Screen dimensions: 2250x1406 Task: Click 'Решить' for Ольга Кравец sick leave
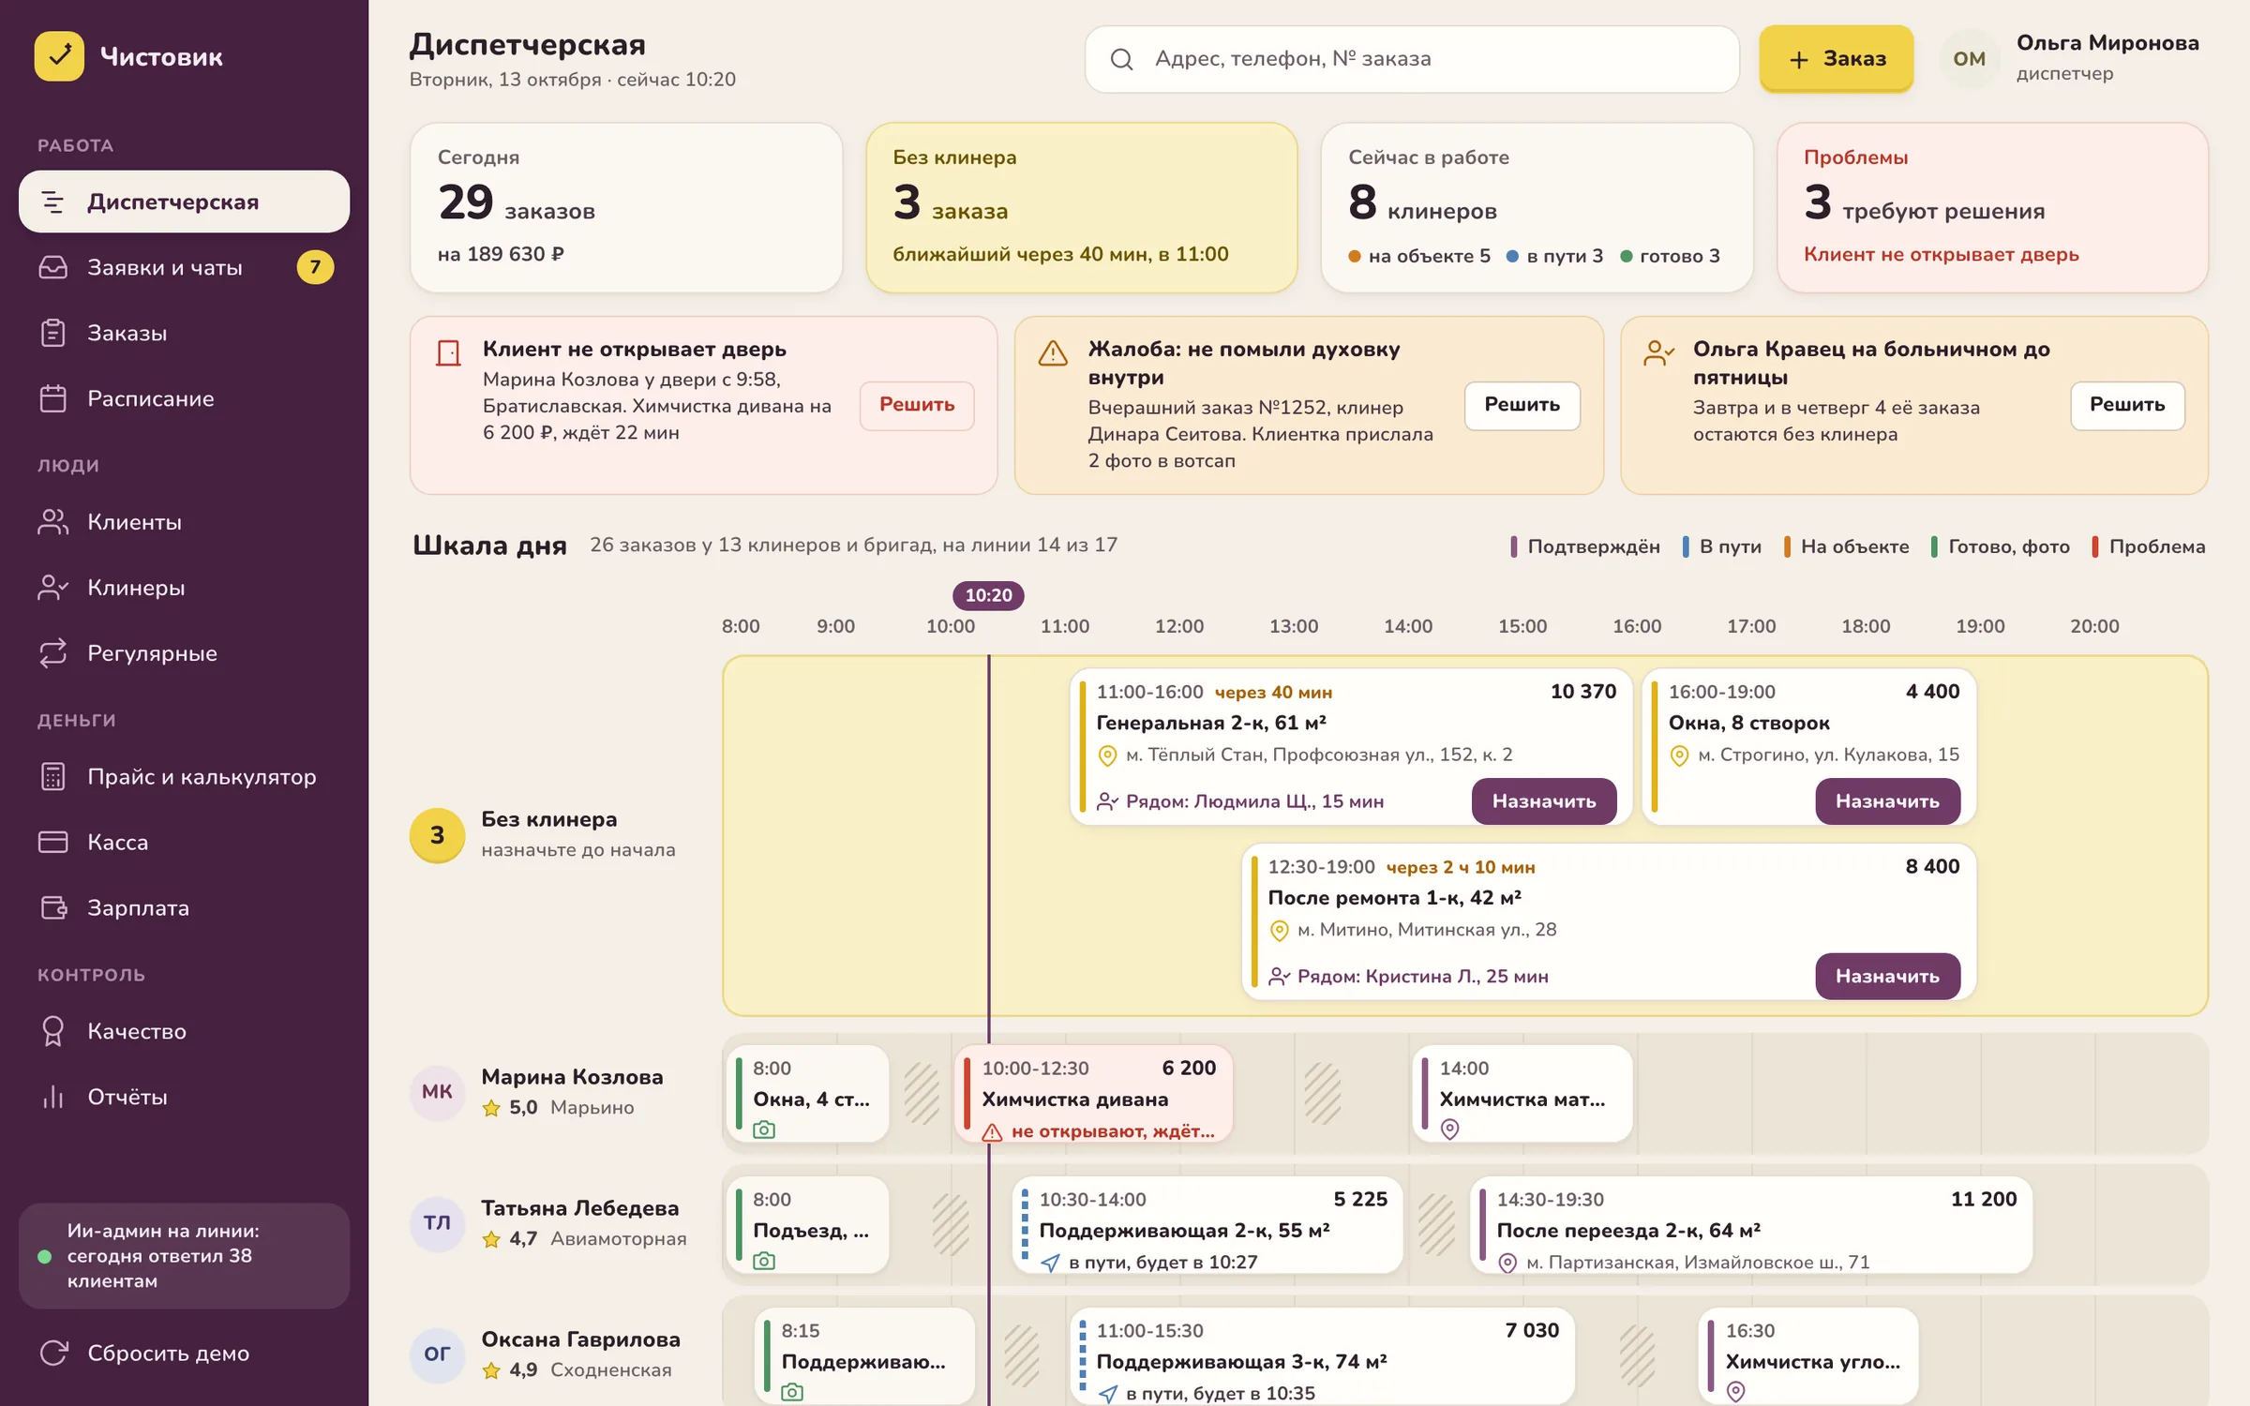pos(2127,405)
